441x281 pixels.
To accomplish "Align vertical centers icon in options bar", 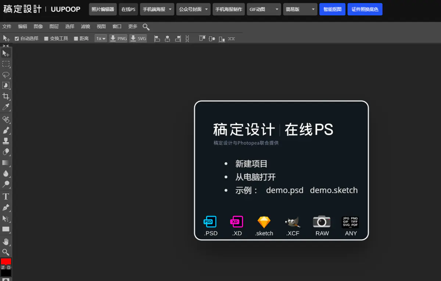I will [x=212, y=39].
